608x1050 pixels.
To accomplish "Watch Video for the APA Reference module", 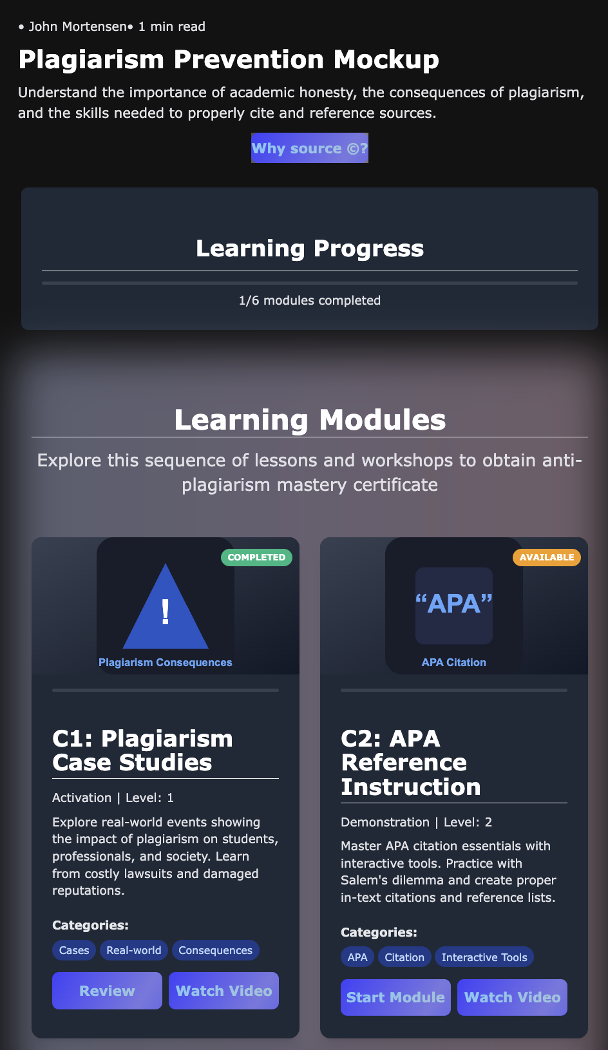I will [x=512, y=997].
